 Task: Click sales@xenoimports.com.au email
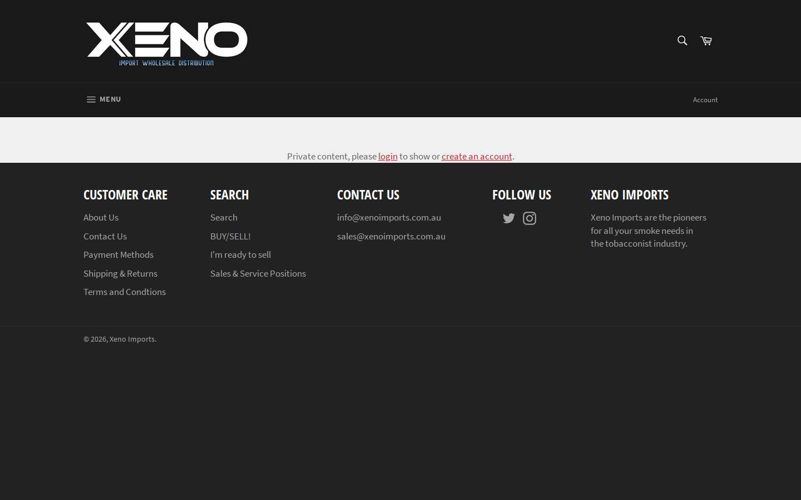point(391,236)
